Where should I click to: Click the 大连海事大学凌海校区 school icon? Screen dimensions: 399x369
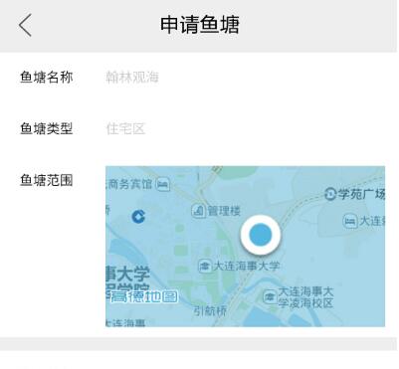270,296
